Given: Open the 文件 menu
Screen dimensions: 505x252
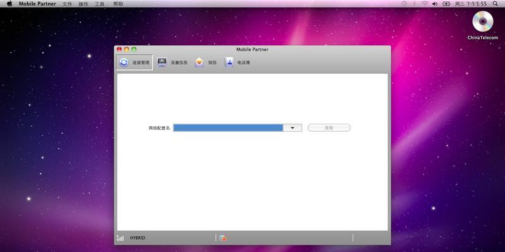Looking at the screenshot, I should (68, 4).
